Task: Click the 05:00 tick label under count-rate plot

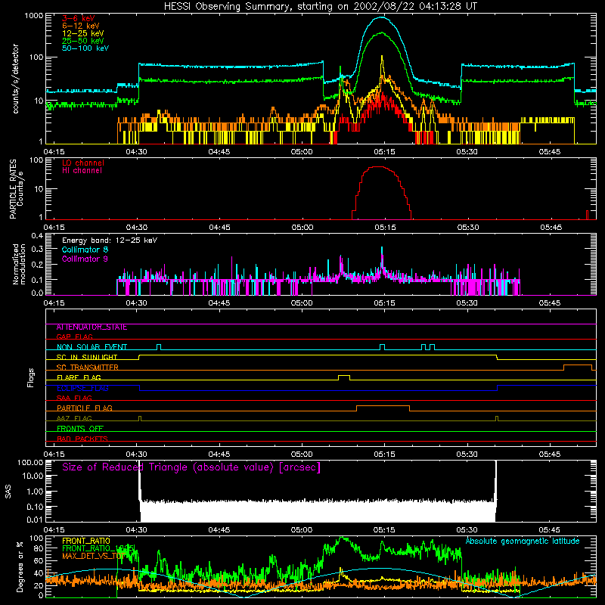Action: [302, 152]
